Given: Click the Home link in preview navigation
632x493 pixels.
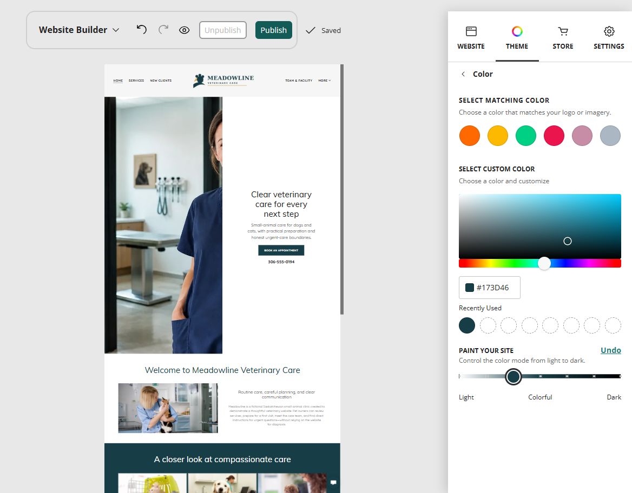Looking at the screenshot, I should pos(118,81).
